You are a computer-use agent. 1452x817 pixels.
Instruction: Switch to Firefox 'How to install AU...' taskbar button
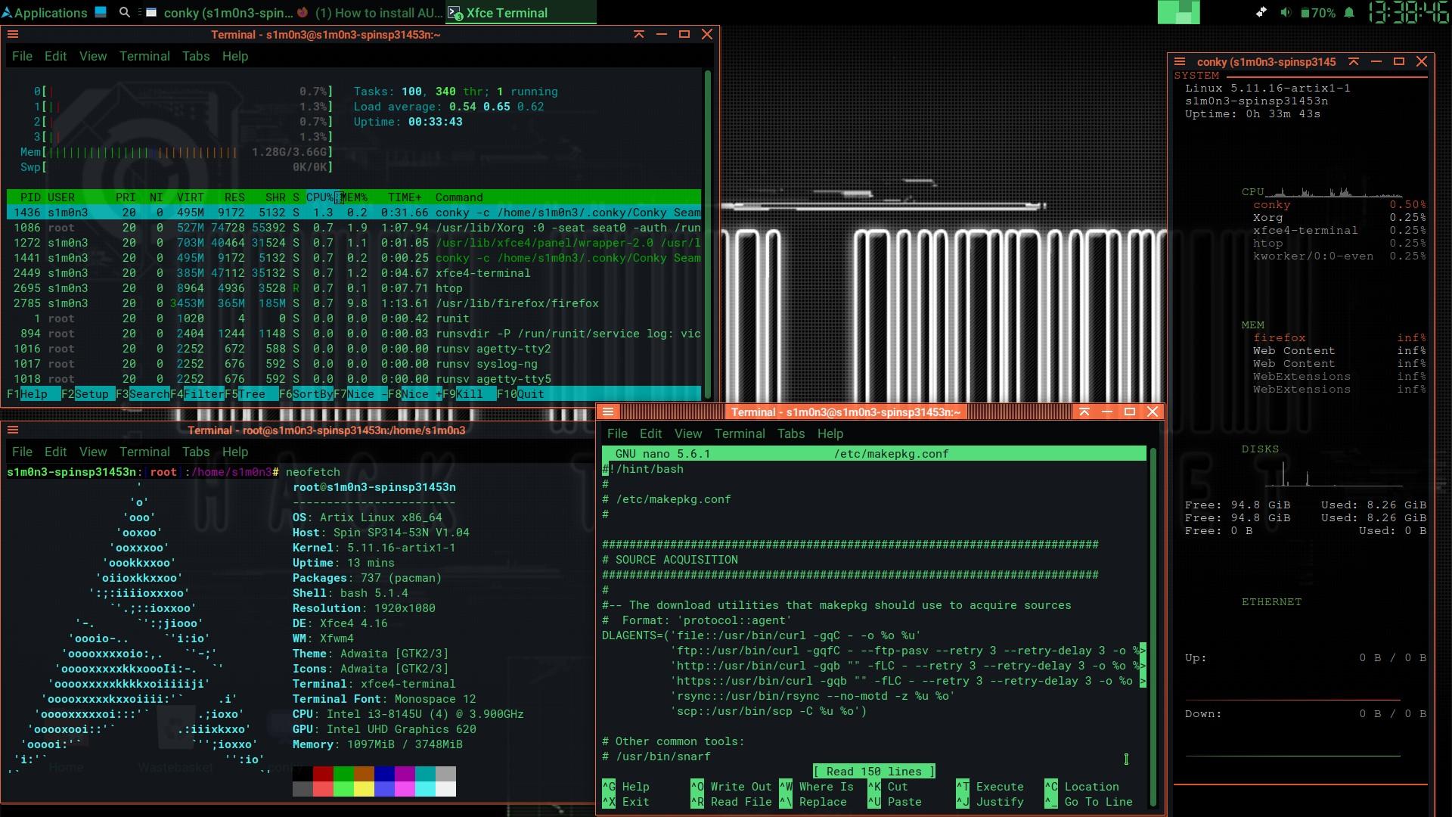[x=371, y=13]
